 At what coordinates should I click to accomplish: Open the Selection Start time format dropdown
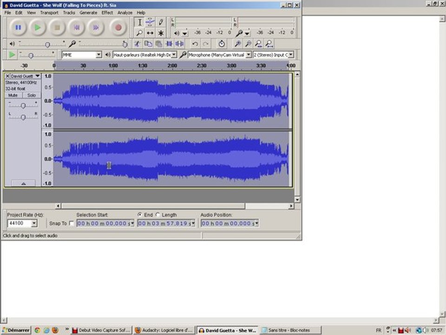click(132, 223)
